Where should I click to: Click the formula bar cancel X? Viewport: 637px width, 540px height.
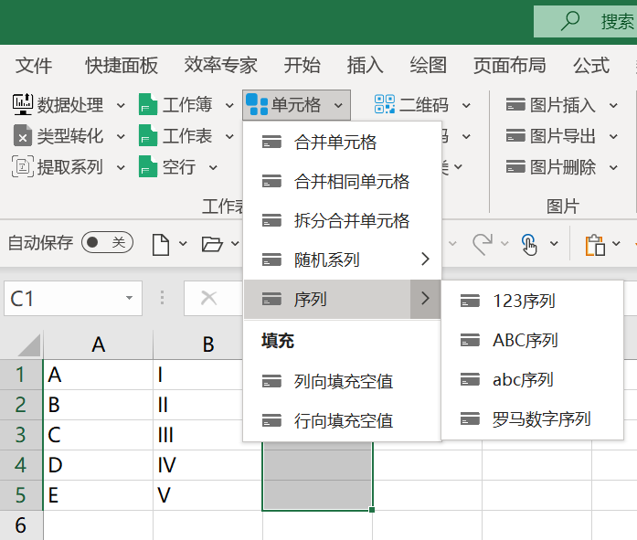[208, 298]
